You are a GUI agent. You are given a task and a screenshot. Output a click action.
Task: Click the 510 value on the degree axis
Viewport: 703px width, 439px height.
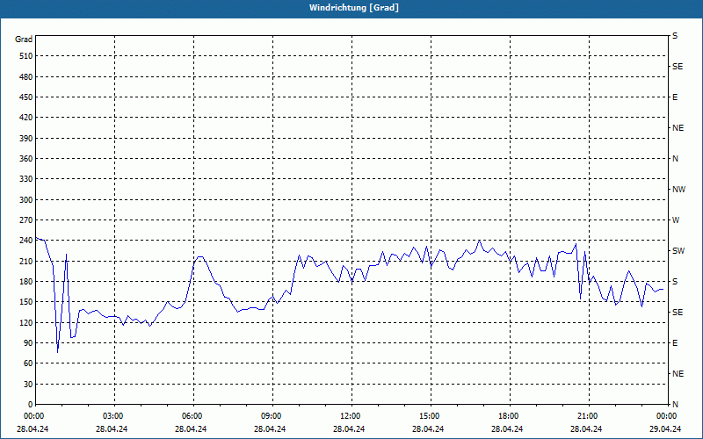[x=26, y=56]
